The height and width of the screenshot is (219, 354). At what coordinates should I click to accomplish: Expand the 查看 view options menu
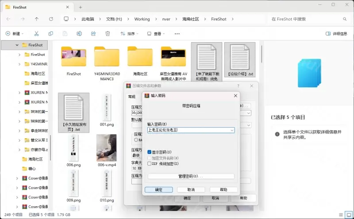(157, 34)
